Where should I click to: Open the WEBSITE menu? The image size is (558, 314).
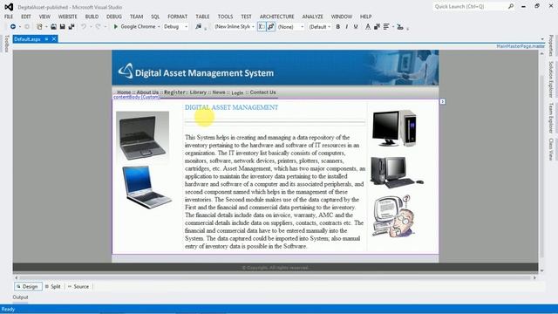click(x=68, y=17)
